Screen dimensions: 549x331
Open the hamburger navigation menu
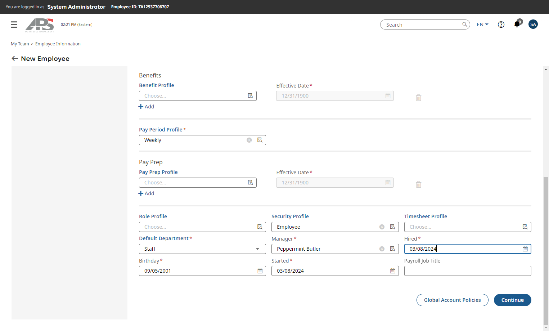(14, 24)
